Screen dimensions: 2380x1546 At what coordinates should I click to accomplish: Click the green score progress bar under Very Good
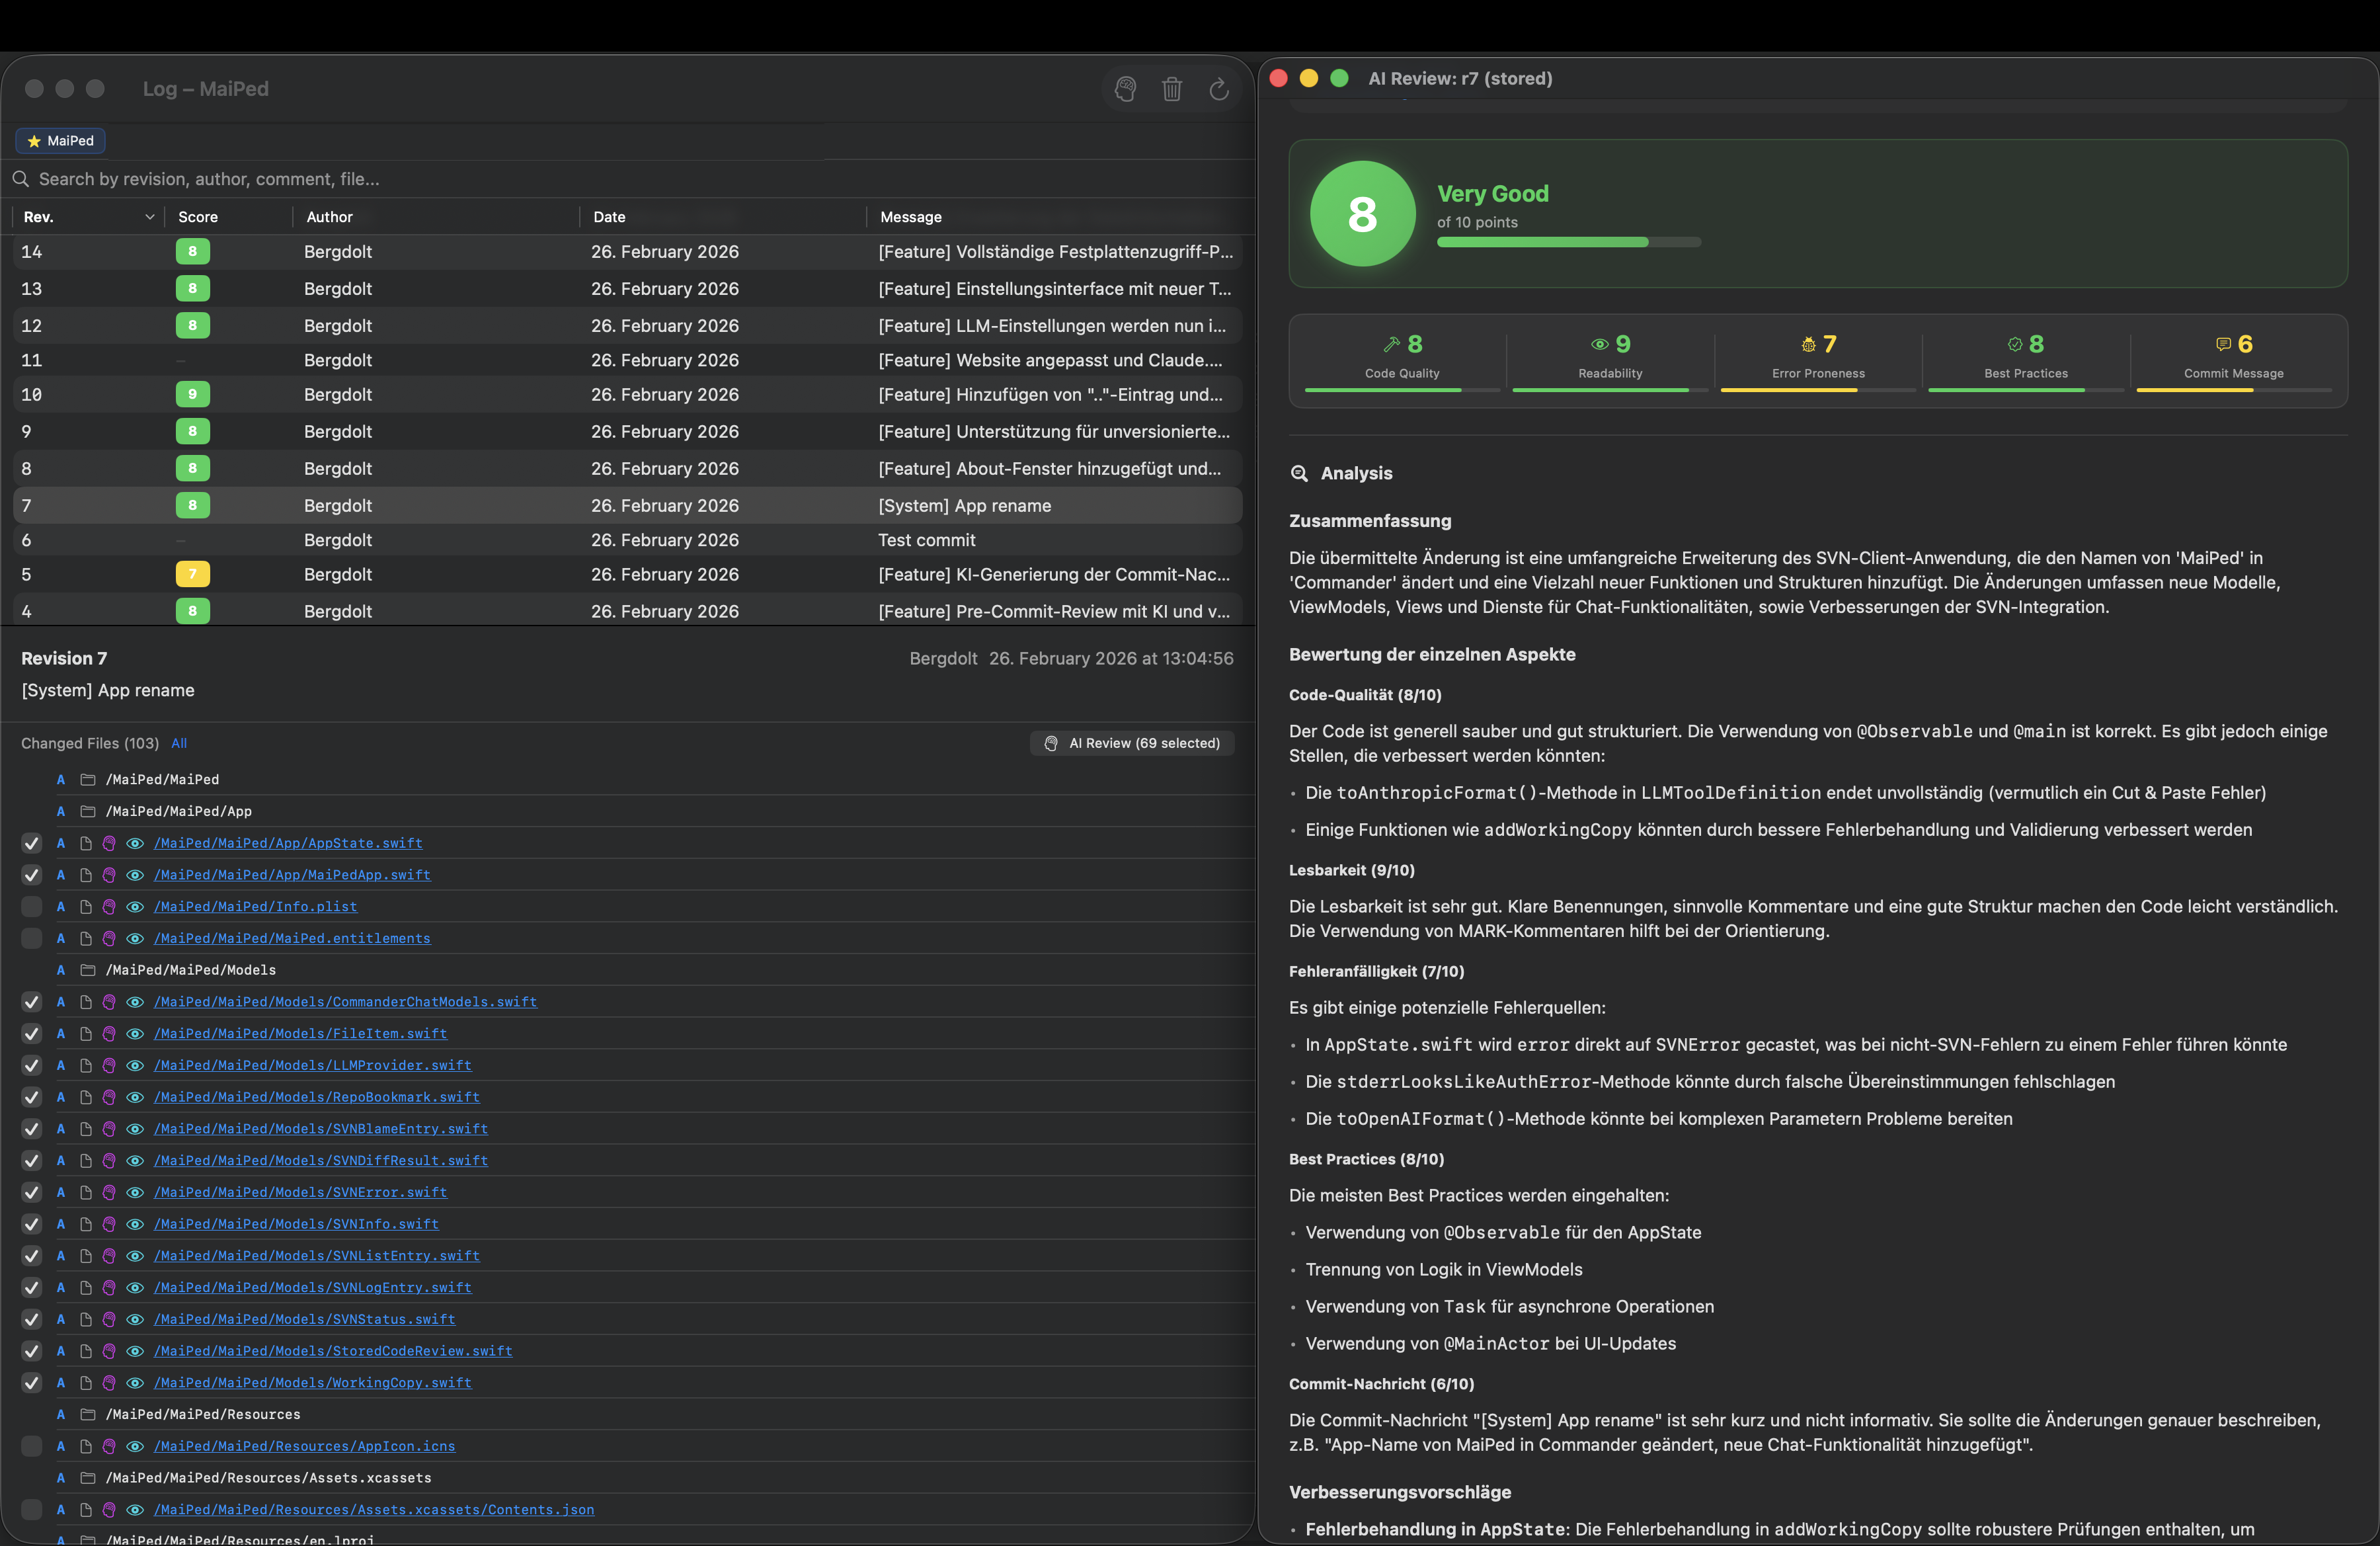click(x=1542, y=242)
